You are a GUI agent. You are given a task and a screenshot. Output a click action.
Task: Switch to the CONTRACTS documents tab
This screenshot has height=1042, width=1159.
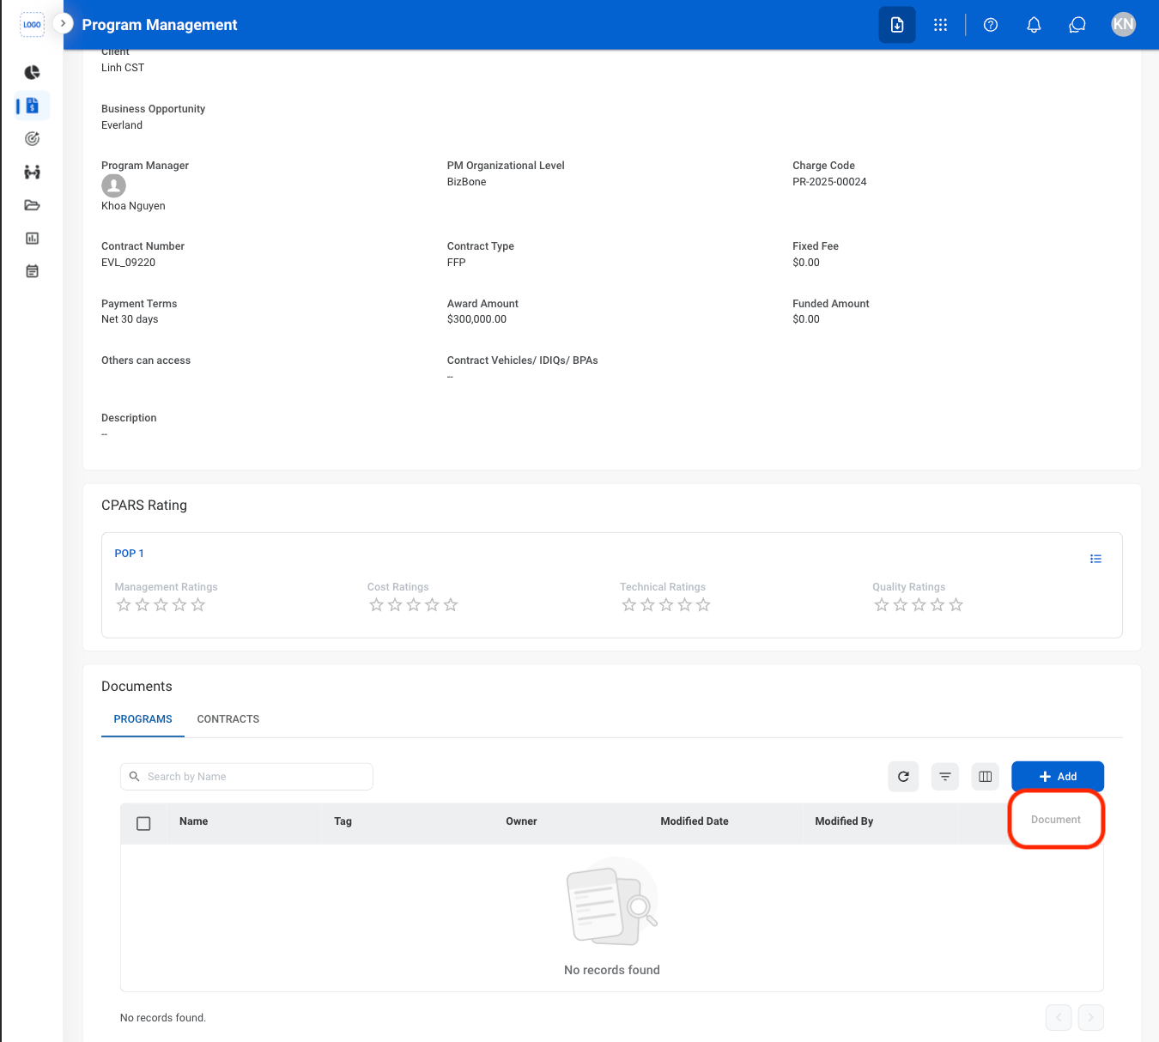(x=228, y=719)
